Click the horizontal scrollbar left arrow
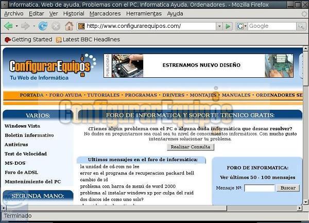 point(4,208)
